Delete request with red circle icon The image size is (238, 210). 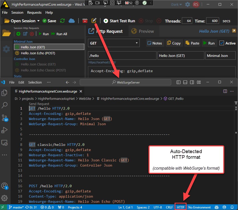click(x=32, y=34)
